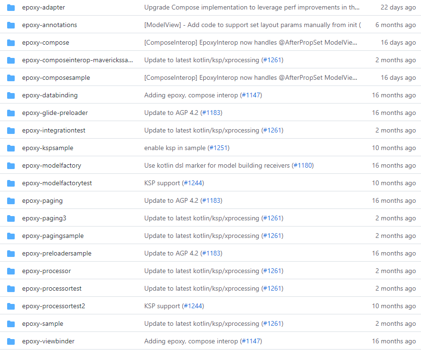421x350 pixels.
Task: Open the epoxy-modelfactory folder
Action: 52,166
